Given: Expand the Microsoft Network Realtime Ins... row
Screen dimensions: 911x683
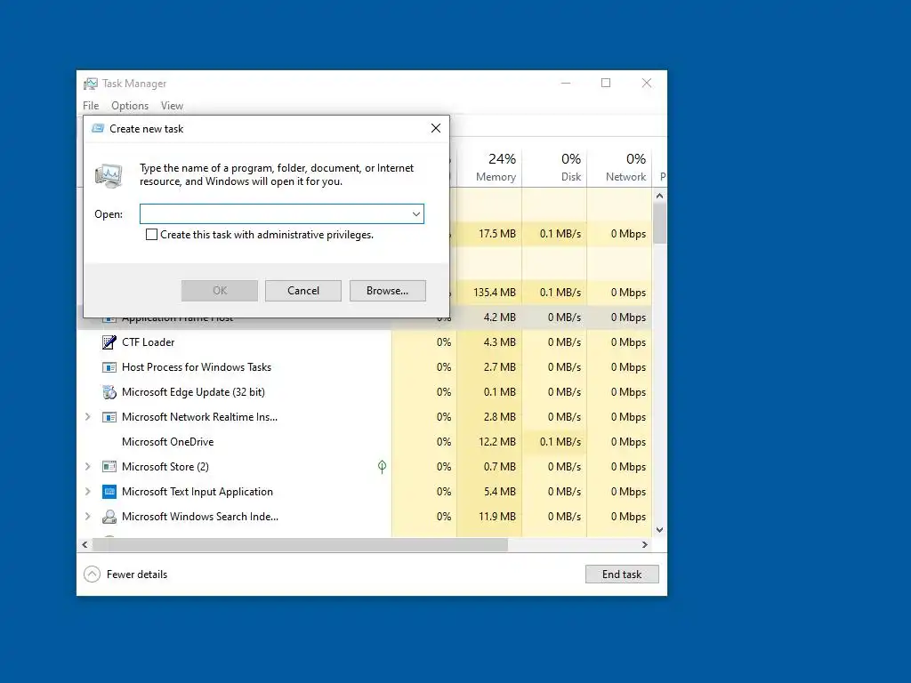Looking at the screenshot, I should 88,417.
